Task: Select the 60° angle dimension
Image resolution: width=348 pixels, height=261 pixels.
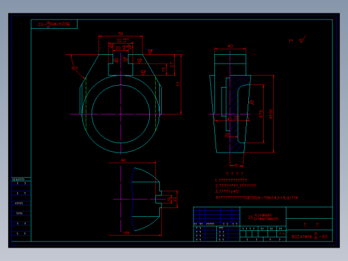Action: [74, 68]
